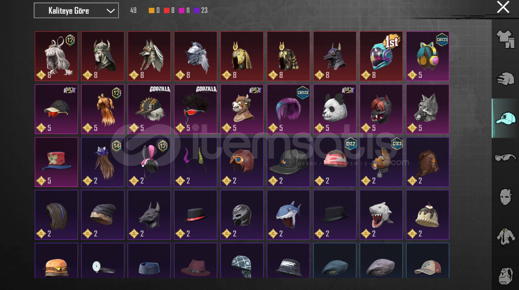The height and width of the screenshot is (290, 519).
Task: Open the face mask category icon
Action: click(x=506, y=197)
